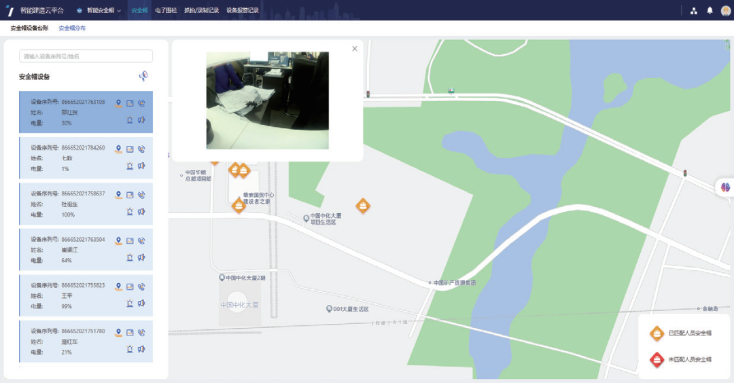
Task: Click group broadcast icon beside 安全帽设备 heading
Action: tap(143, 76)
